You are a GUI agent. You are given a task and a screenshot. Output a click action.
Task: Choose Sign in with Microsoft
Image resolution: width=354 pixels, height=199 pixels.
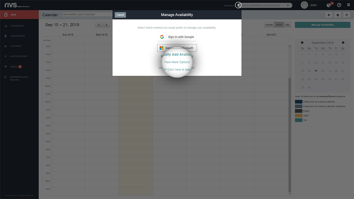[x=177, y=48]
